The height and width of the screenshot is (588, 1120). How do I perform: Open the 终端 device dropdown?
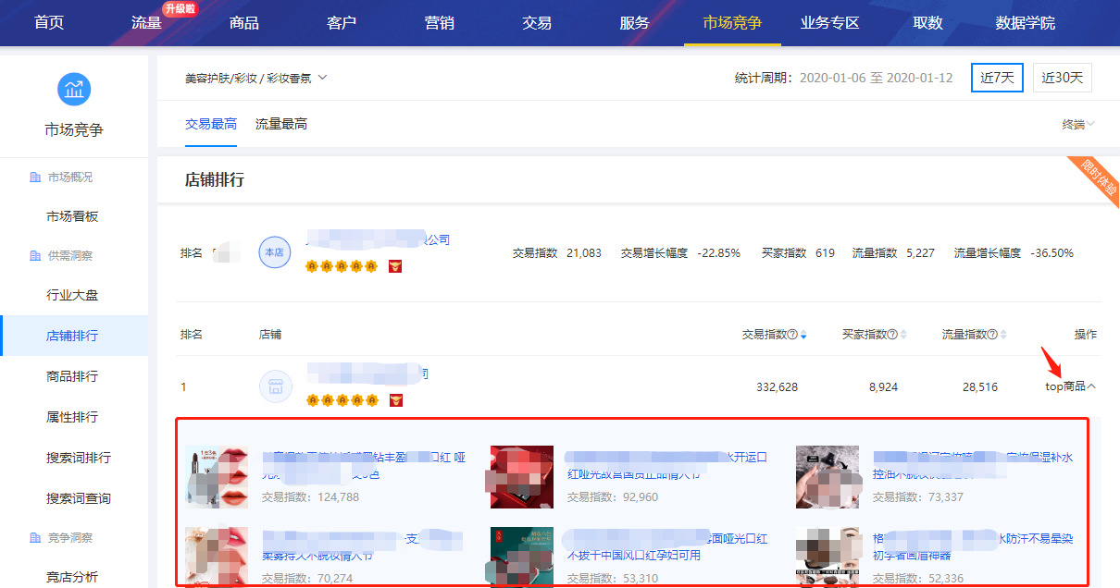(x=1078, y=124)
